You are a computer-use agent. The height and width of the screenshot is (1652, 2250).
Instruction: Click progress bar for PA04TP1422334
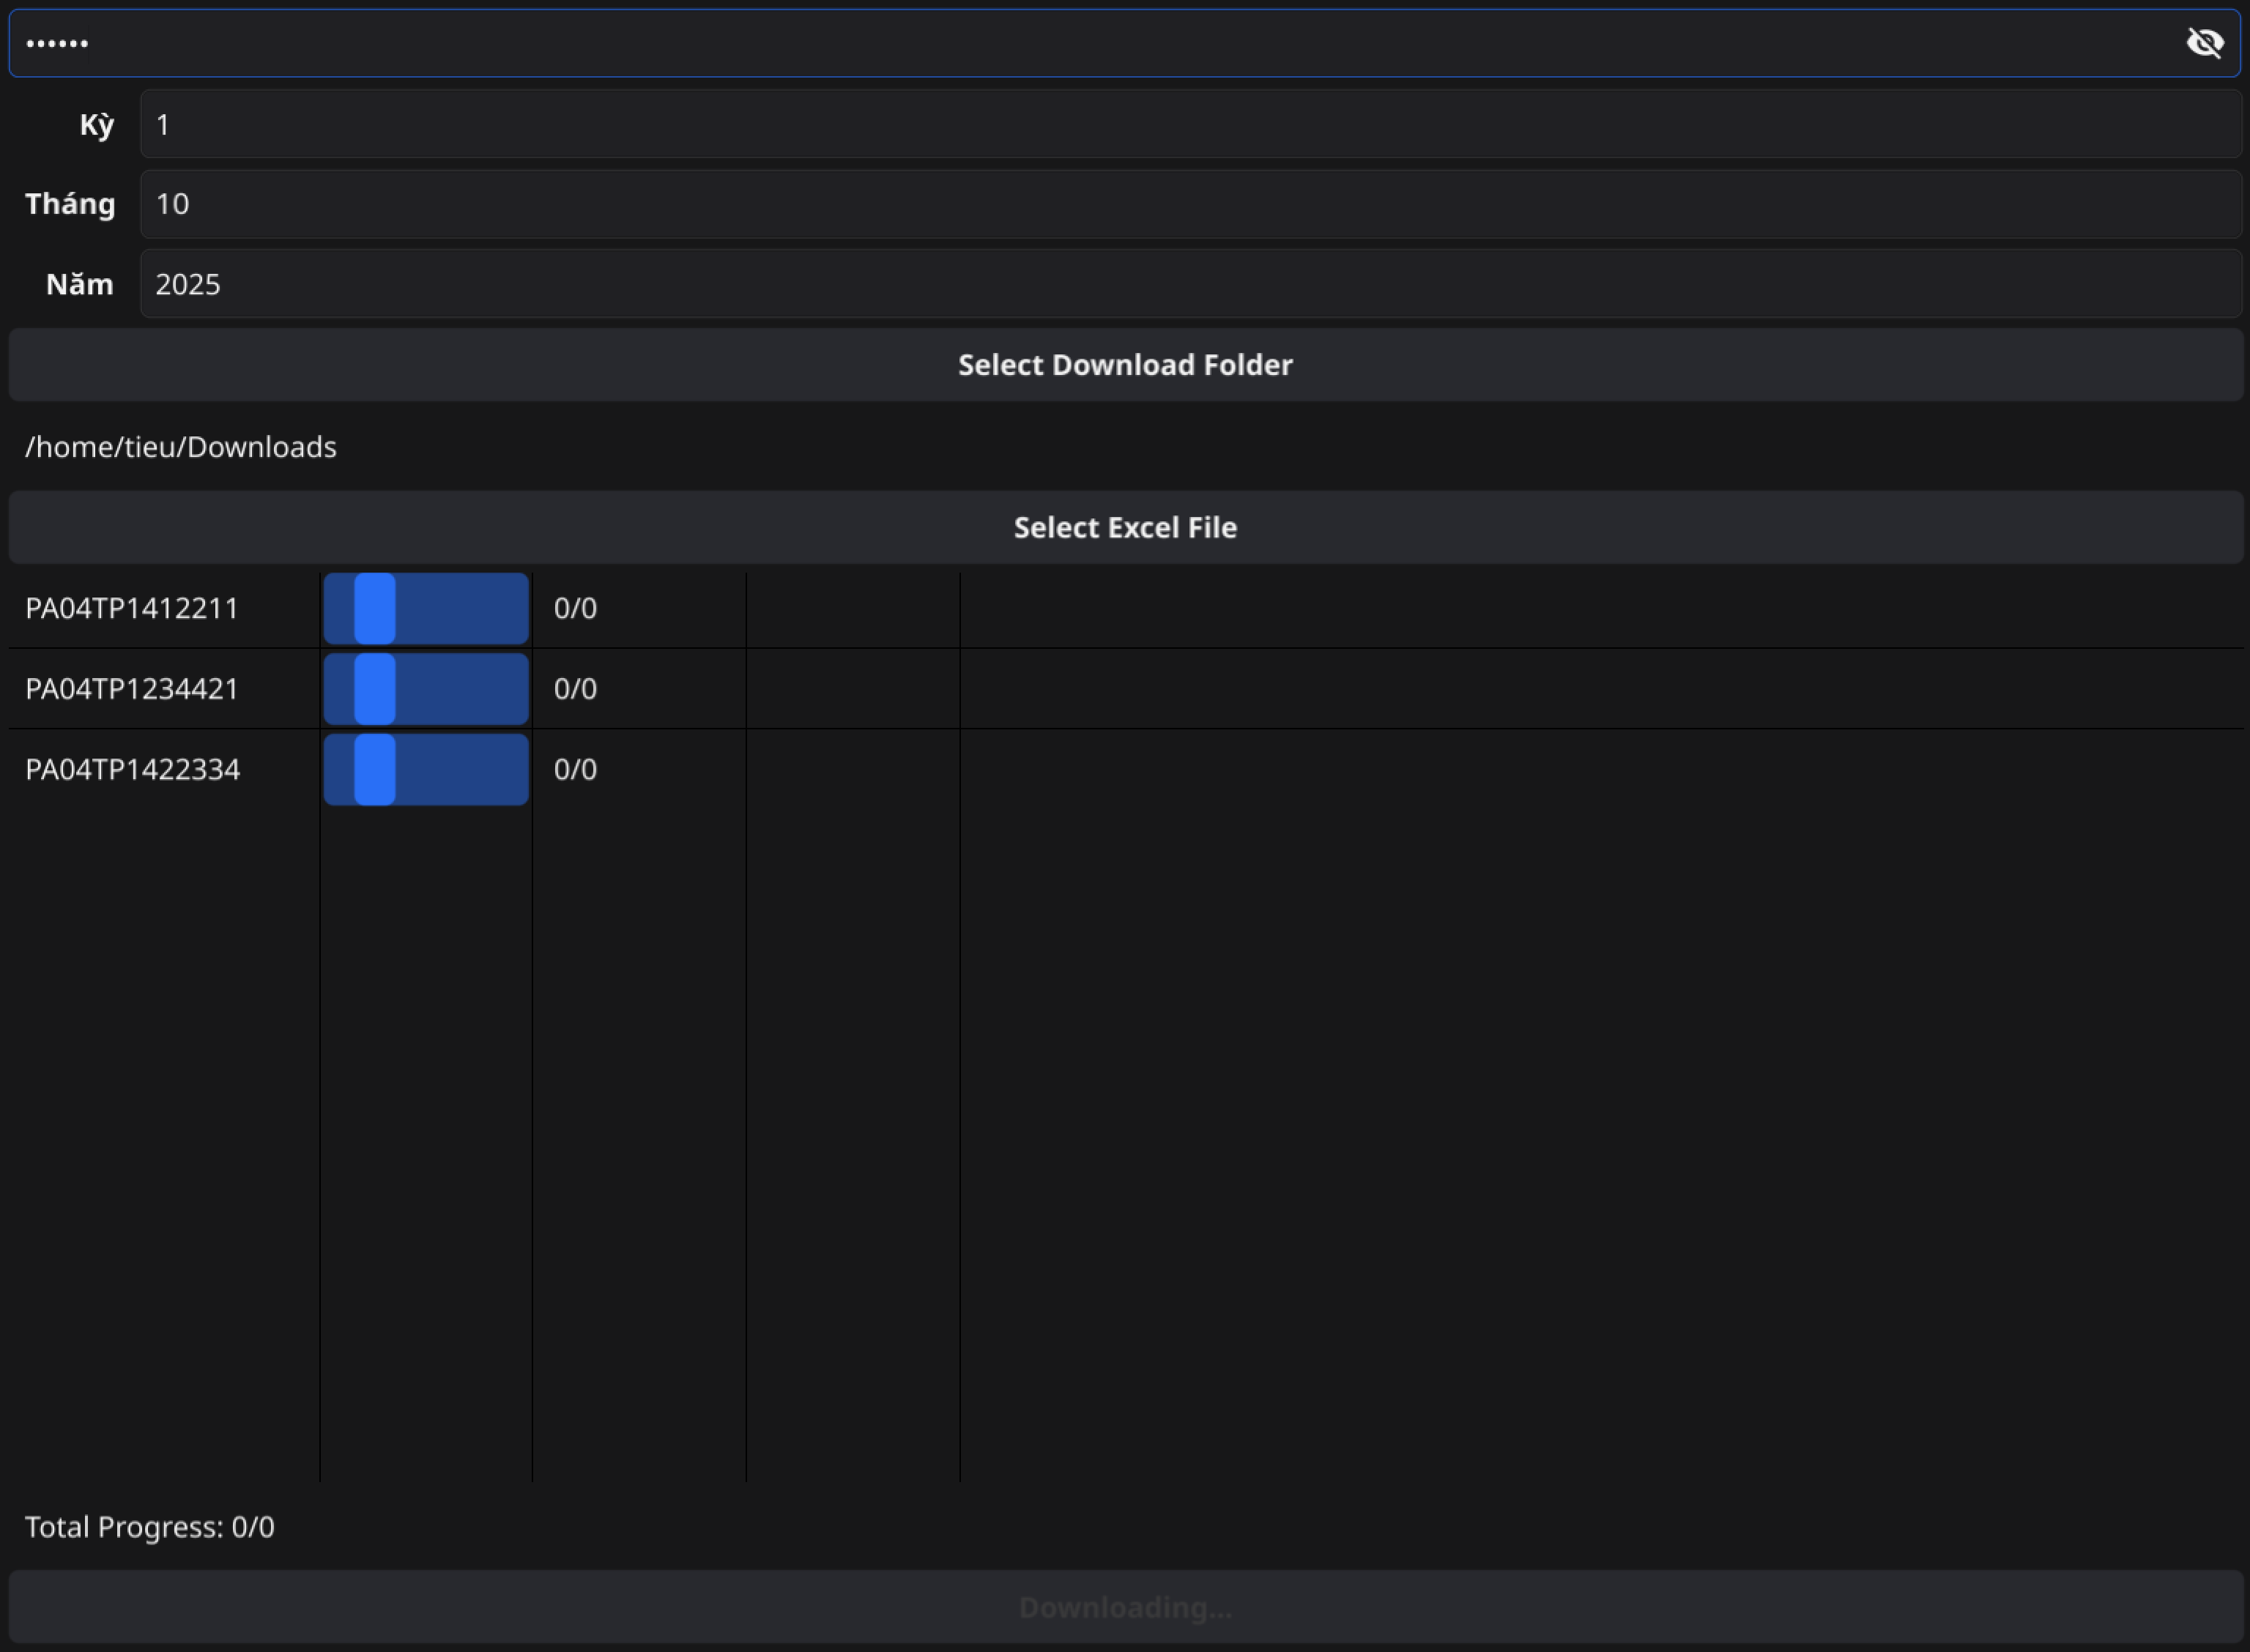pyautogui.click(x=426, y=769)
